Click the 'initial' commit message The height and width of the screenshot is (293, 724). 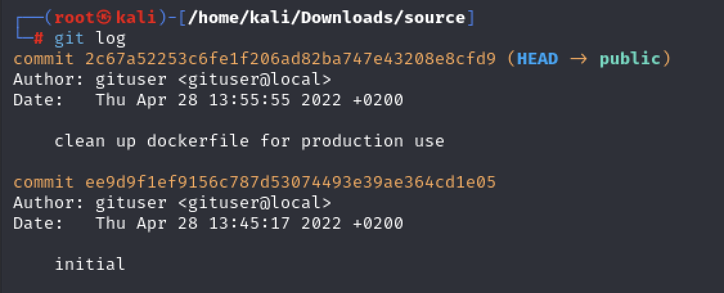click(90, 264)
